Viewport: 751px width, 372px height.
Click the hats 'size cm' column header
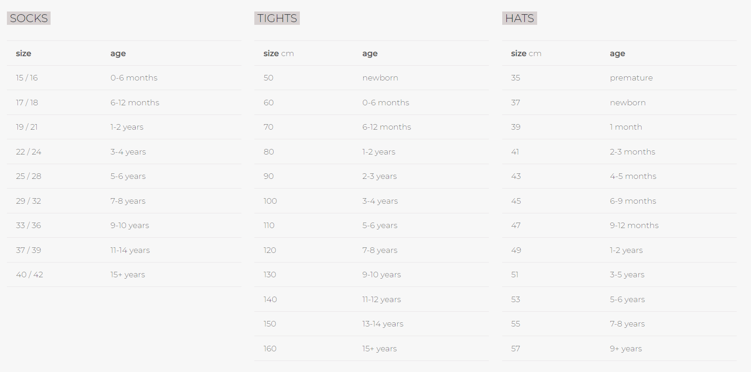pos(526,53)
